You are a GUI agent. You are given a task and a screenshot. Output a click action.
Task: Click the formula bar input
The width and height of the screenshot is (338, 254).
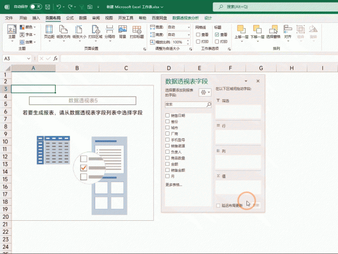(x=199, y=59)
